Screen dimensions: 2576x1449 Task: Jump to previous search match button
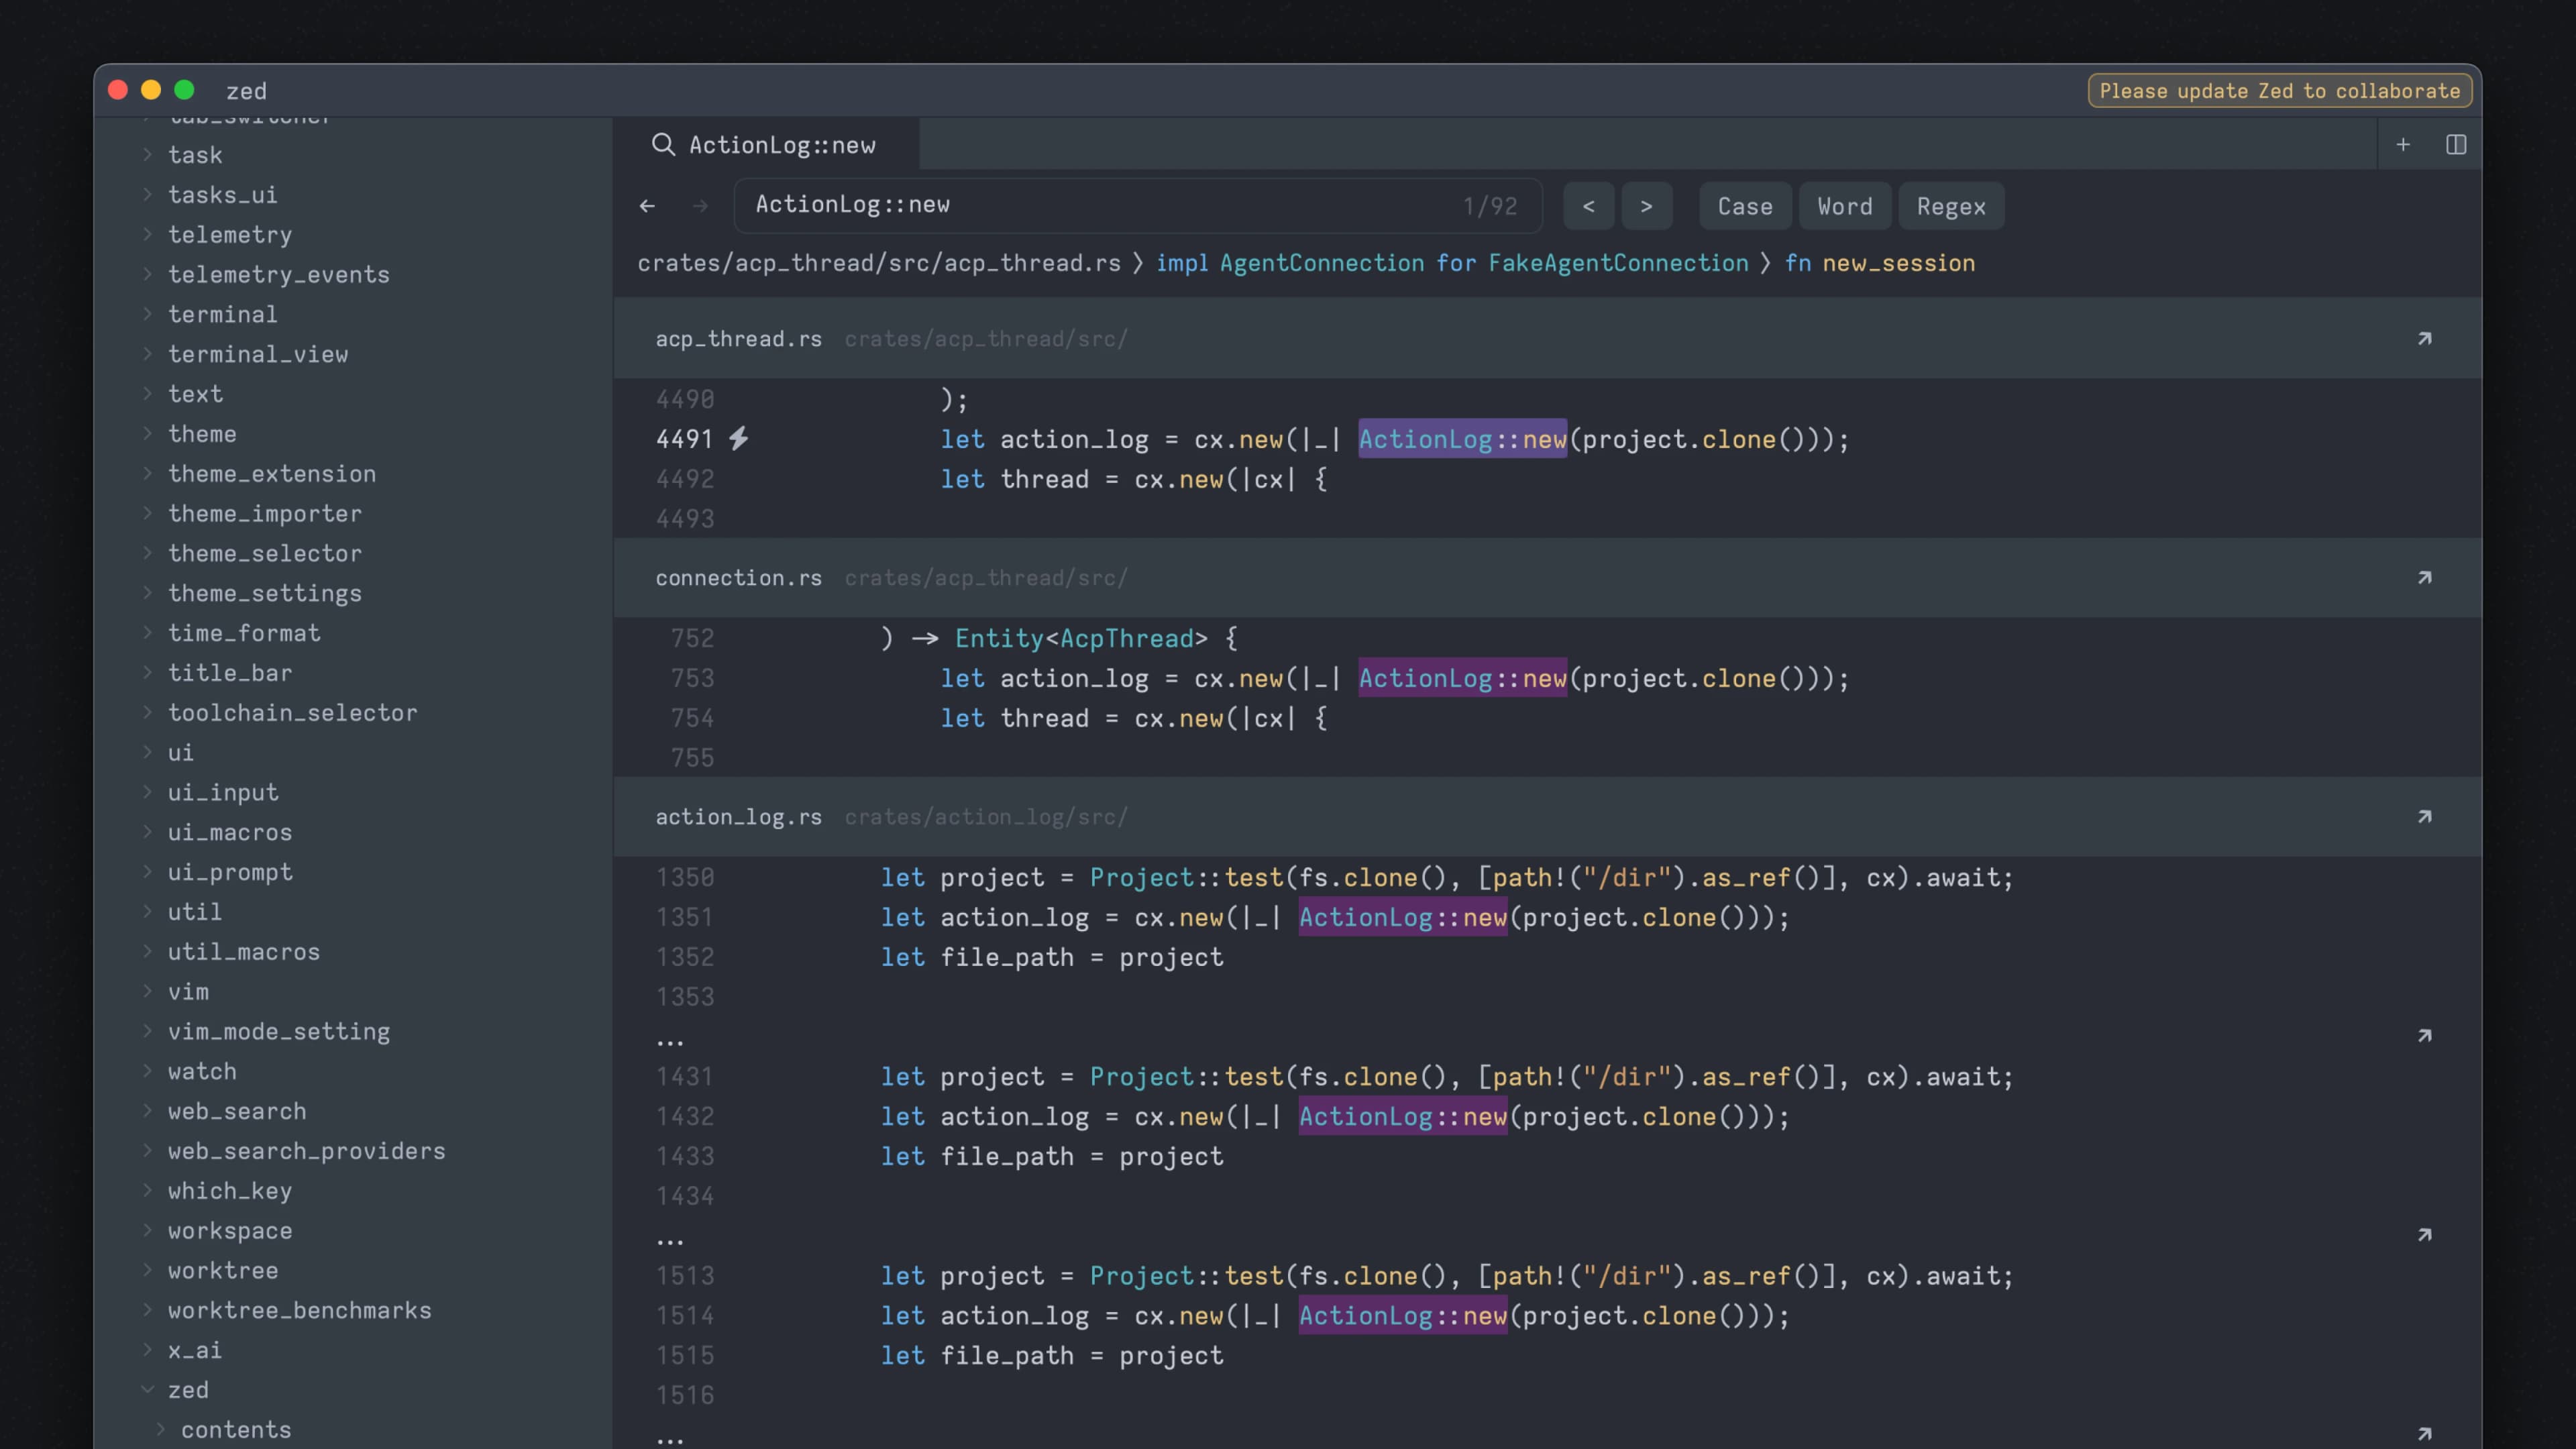coord(1588,206)
